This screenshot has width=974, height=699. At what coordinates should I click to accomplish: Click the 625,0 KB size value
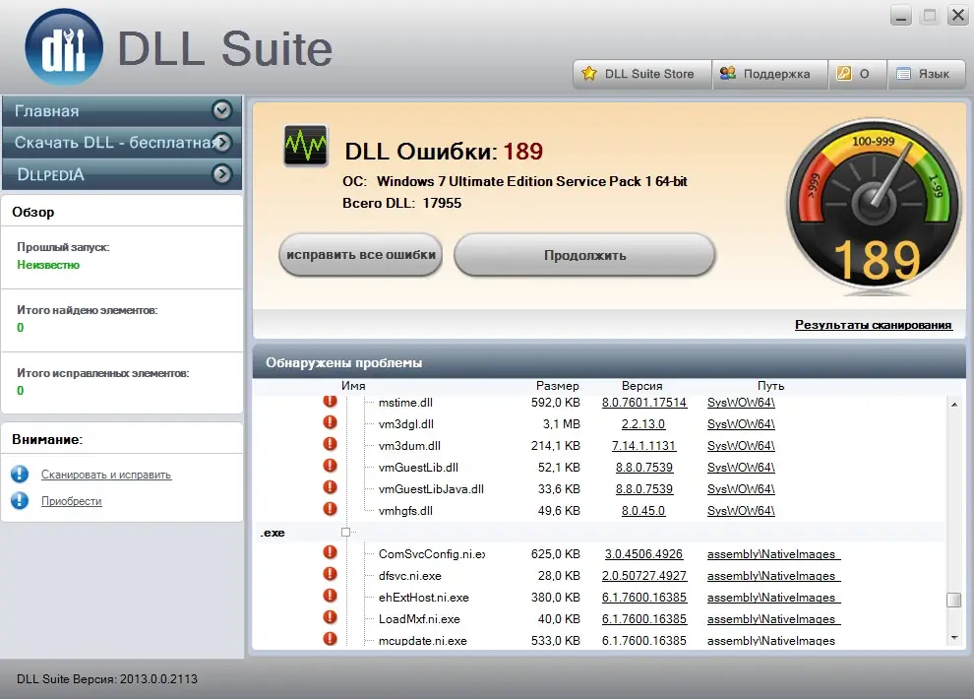pos(555,554)
